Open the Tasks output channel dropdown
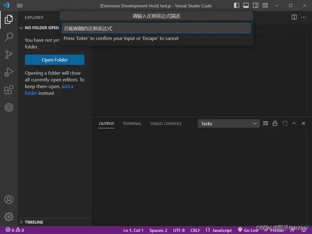The width and height of the screenshot is (312, 234). pos(228,123)
